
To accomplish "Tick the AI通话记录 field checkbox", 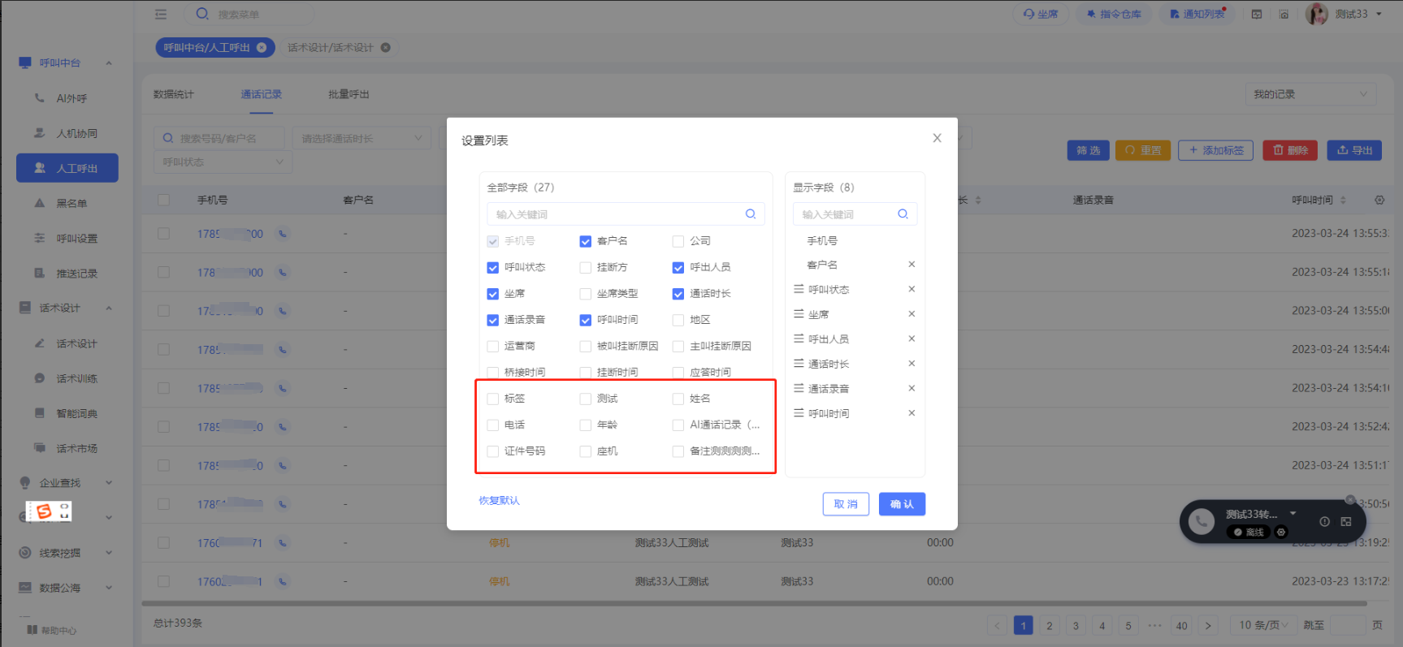I will (x=678, y=425).
